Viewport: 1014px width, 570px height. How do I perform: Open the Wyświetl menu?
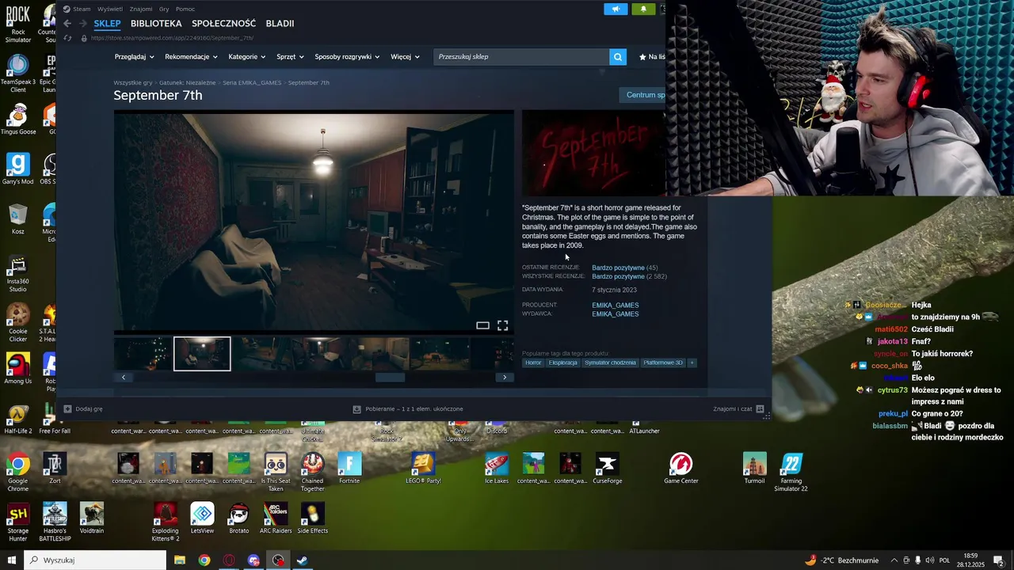[x=109, y=9]
